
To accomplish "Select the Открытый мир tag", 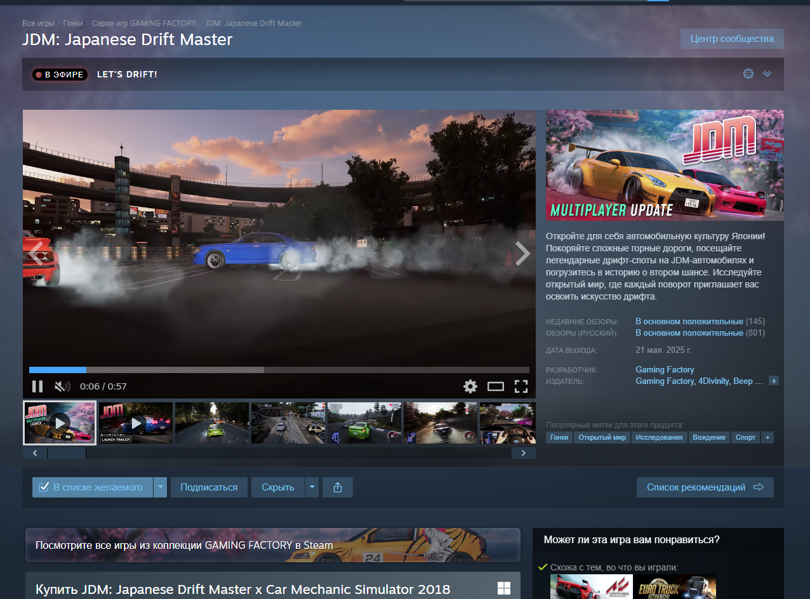I will point(602,437).
